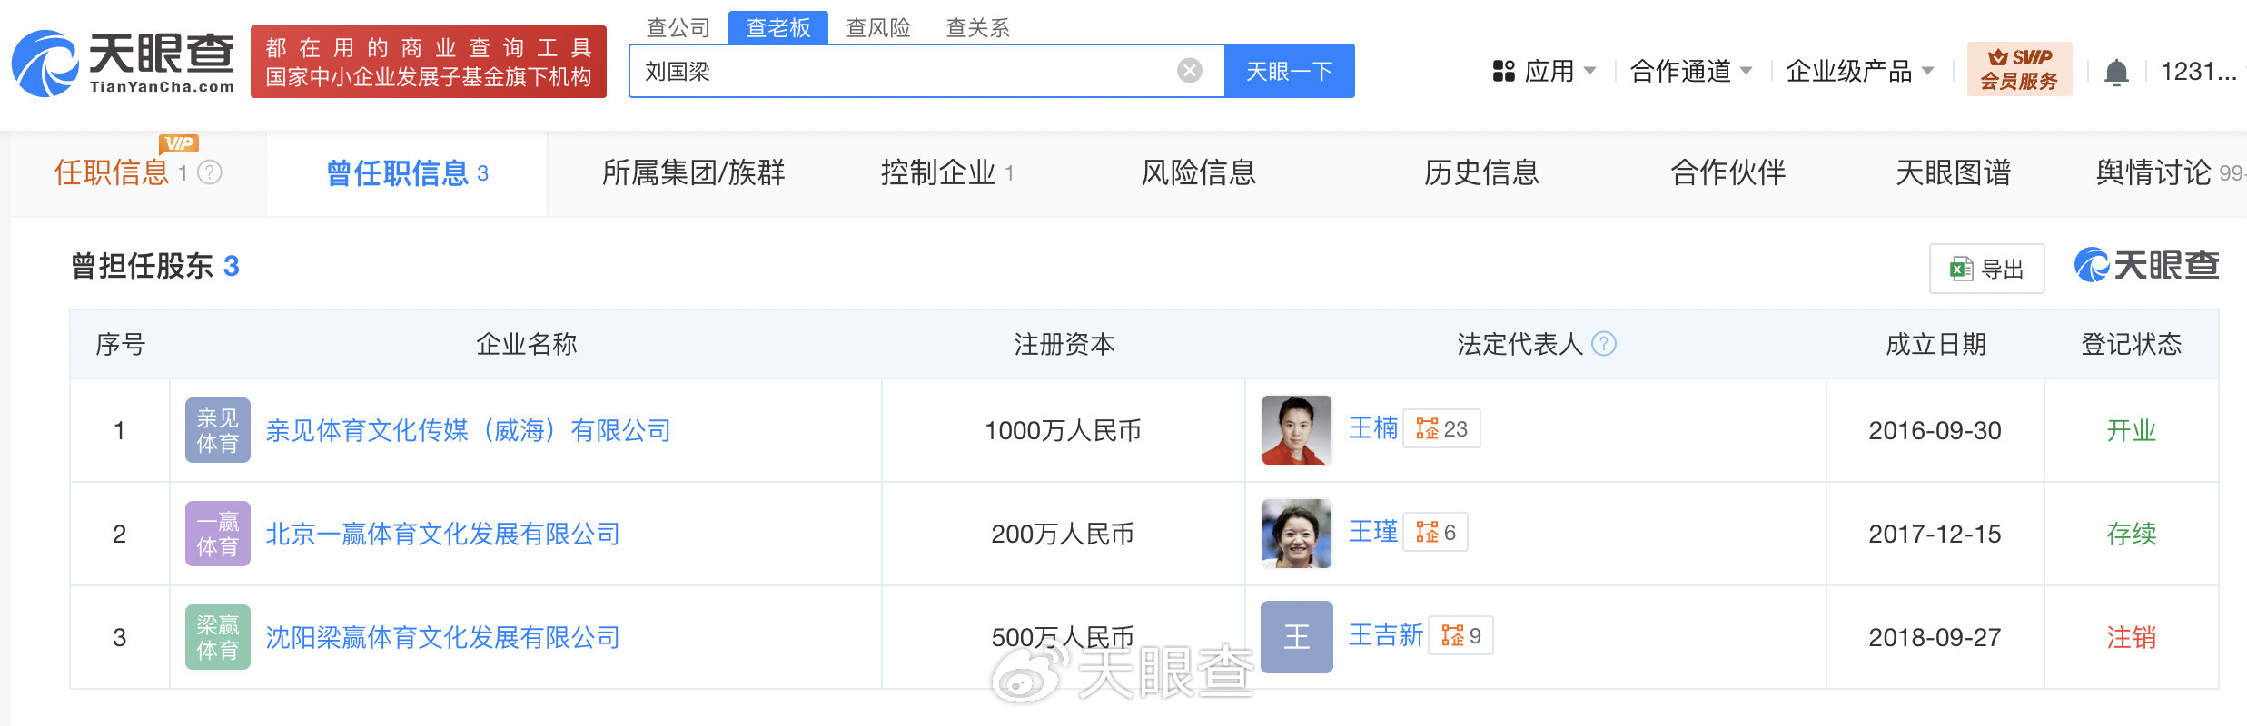2247x726 pixels.
Task: Click date 2017-12-15
Action: pos(1935,534)
